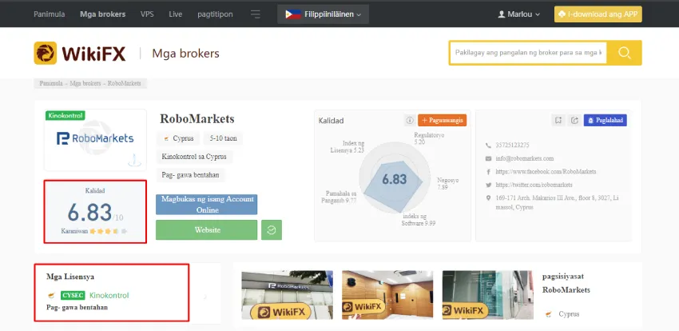Click the bookmark icon in contact panel

click(x=558, y=121)
